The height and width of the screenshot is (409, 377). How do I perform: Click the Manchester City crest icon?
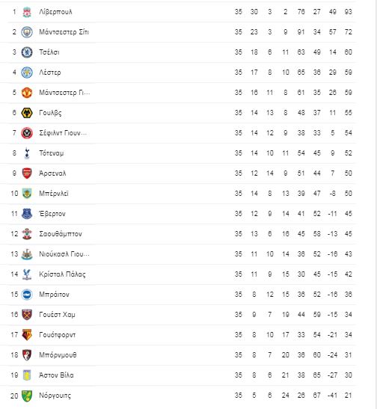27,32
